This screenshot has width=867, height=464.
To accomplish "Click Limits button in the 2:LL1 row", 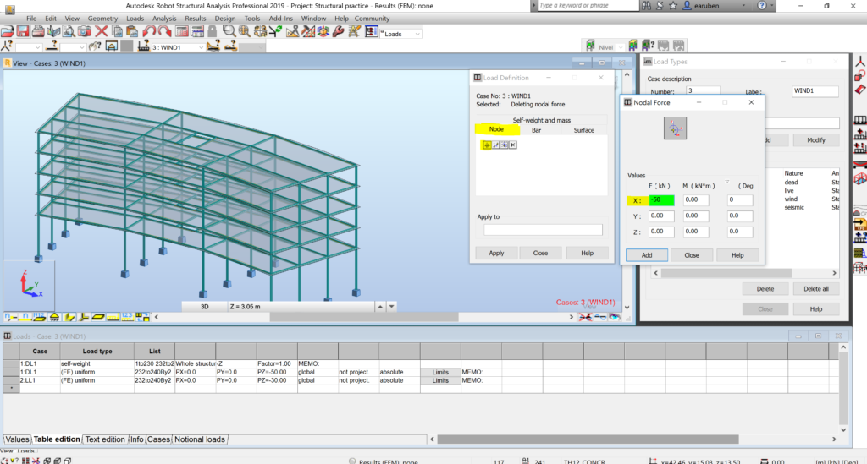I will coord(440,380).
